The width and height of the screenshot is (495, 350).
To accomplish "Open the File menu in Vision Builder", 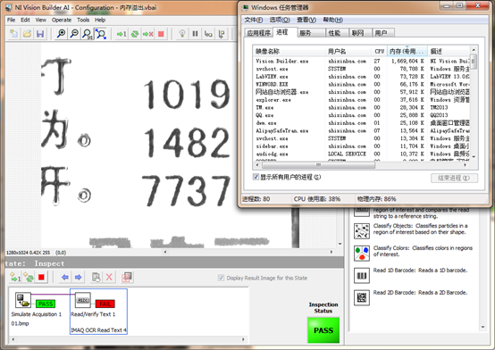I will tap(11, 20).
